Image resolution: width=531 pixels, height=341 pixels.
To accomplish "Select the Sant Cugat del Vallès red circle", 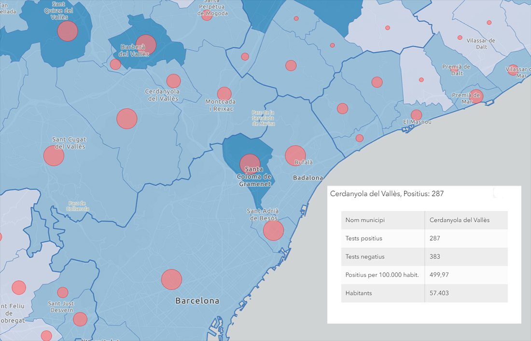I will (54, 156).
